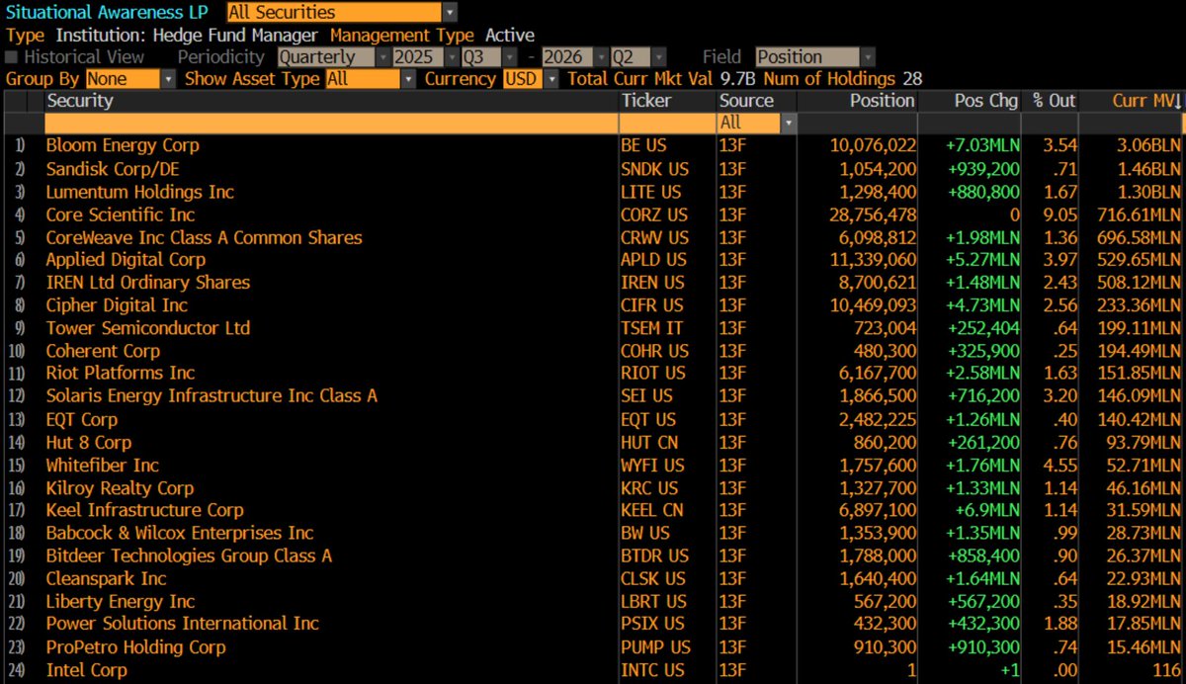Select Applied Digital Corp security
The image size is (1186, 684).
(x=126, y=259)
